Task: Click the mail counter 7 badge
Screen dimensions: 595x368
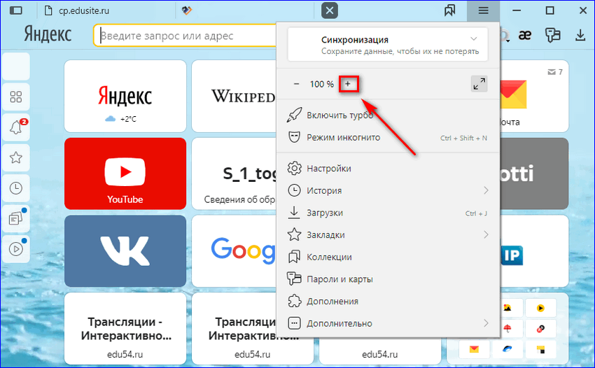Action: coord(555,72)
